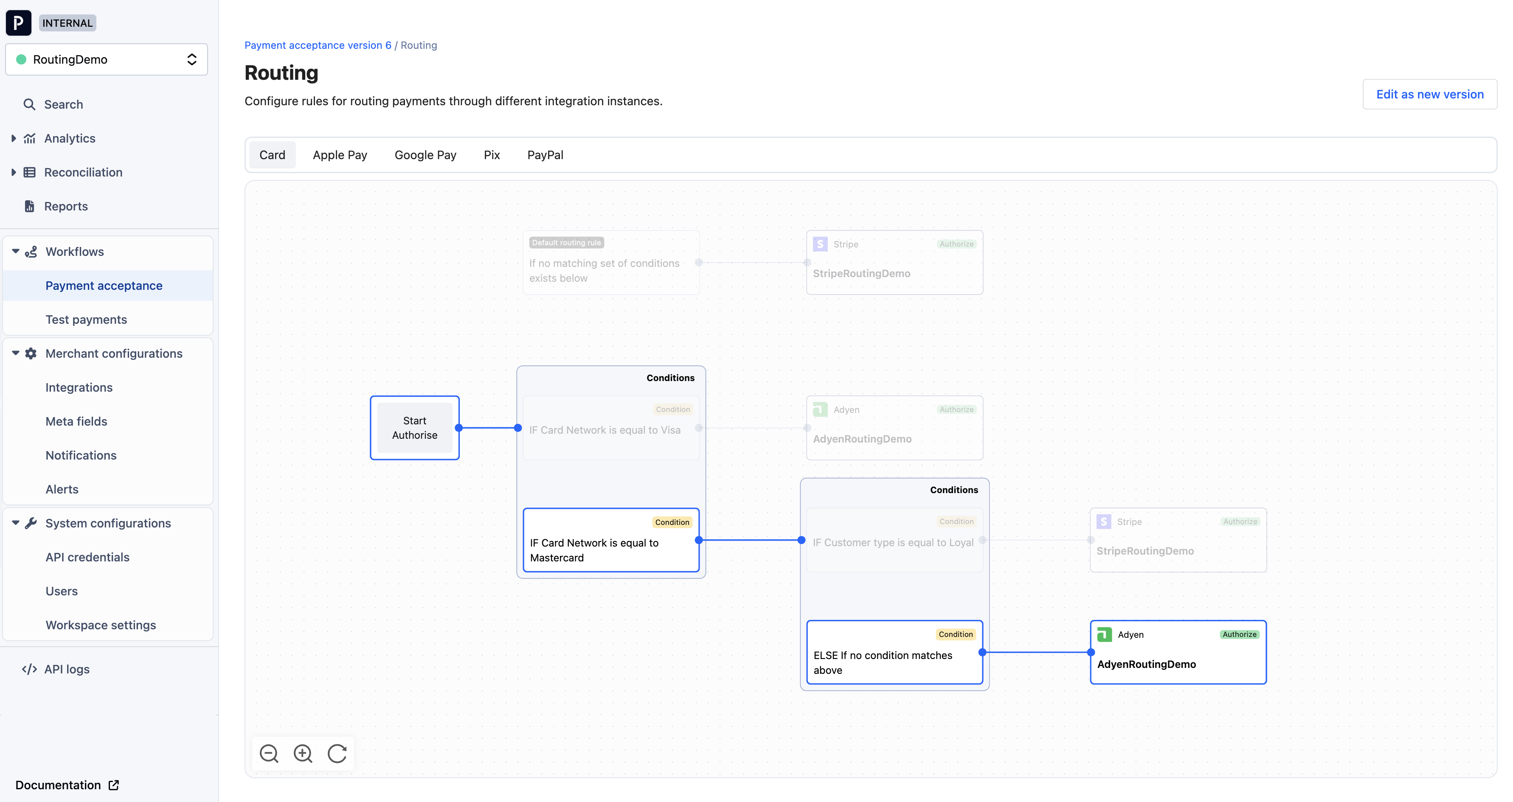
Task: Switch to the Google Pay tab
Action: point(425,155)
